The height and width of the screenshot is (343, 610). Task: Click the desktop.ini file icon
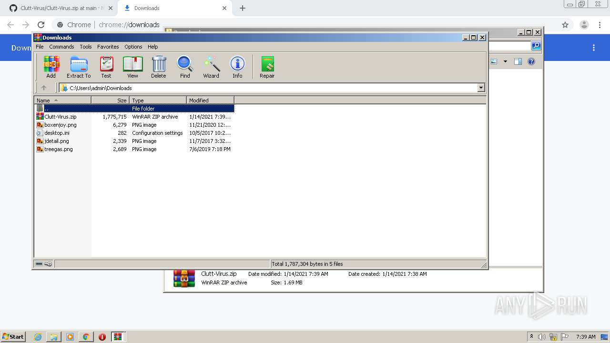(40, 133)
